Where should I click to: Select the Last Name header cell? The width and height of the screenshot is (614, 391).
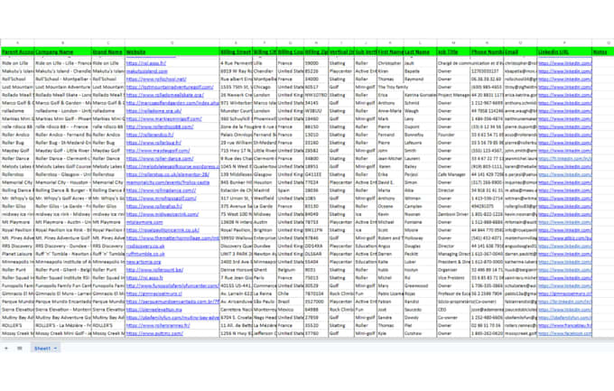(x=420, y=51)
